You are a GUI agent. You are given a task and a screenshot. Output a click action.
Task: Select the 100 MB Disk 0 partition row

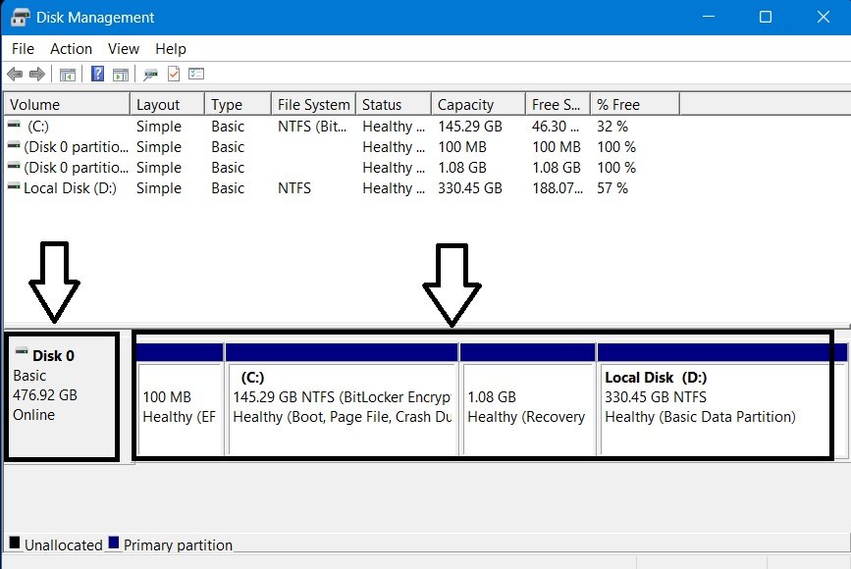point(342,147)
